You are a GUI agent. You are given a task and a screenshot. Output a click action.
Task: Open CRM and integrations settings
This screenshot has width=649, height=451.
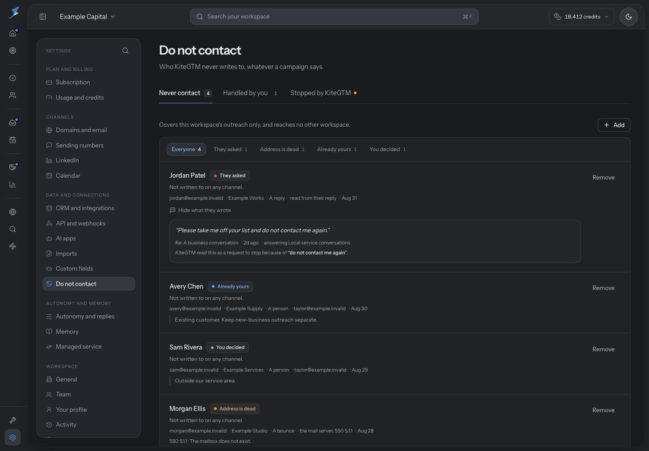pos(89,208)
